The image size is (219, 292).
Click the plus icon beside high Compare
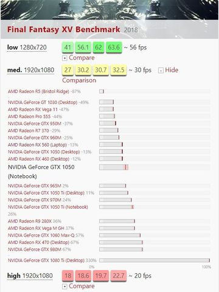coord(64,287)
